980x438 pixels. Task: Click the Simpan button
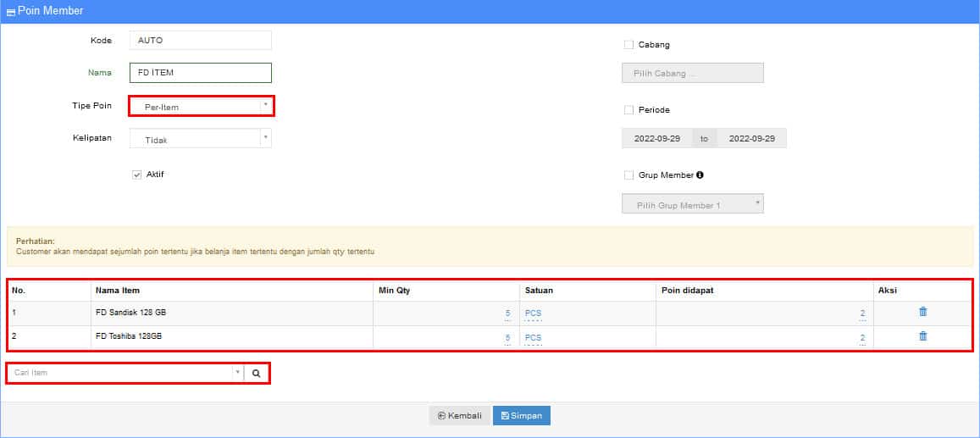[x=522, y=416]
